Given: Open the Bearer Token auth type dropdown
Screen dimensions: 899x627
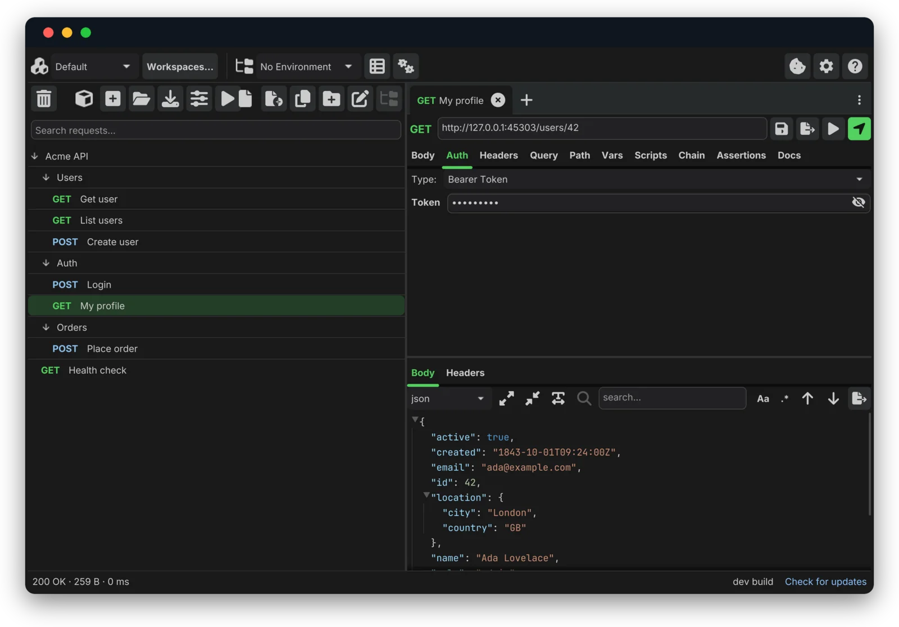Looking at the screenshot, I should 656,179.
